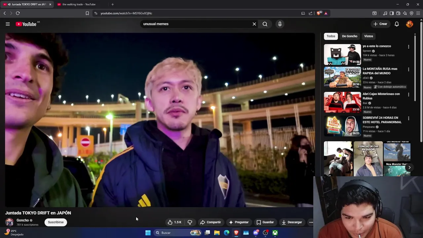Open options for 'yo a este lo conozco'
The image size is (423, 238).
[408, 47]
